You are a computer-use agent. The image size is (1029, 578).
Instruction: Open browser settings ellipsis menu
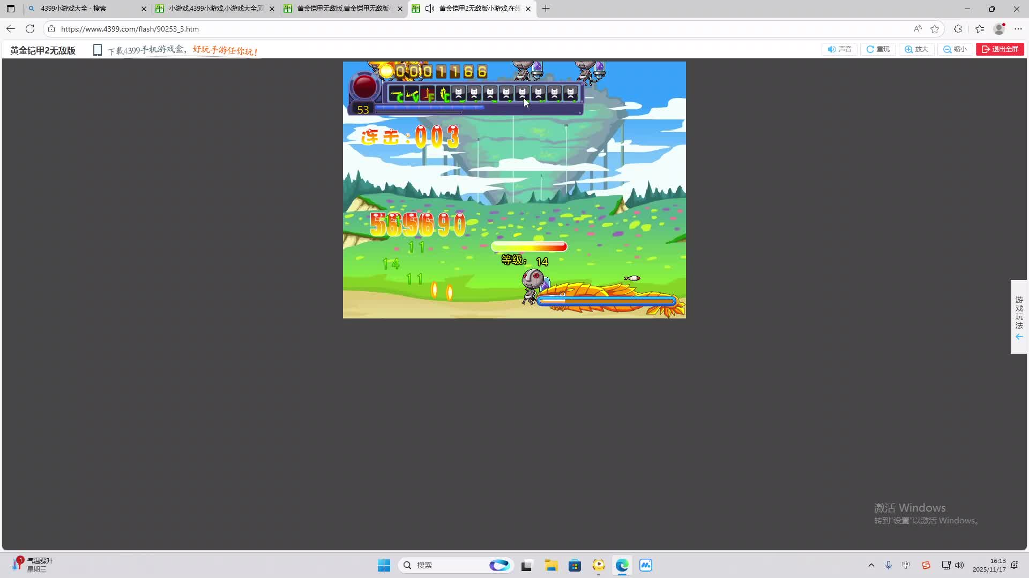(x=1018, y=29)
